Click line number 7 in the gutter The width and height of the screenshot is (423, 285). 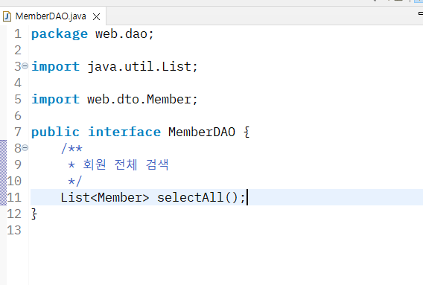pyautogui.click(x=18, y=132)
